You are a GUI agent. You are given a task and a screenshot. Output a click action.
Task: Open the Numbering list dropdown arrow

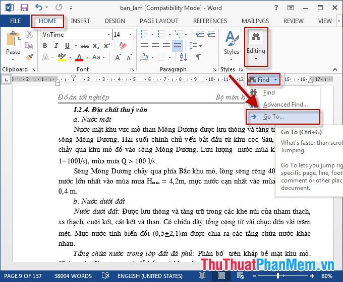pos(169,34)
